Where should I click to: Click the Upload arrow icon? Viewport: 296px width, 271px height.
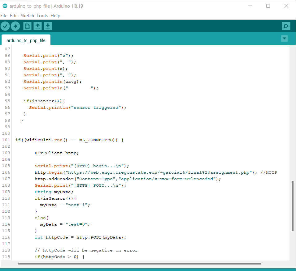(15, 26)
